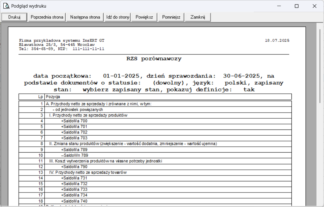Click the RZS porównawczy report title
The height and width of the screenshot is (207, 324).
pos(154,59)
